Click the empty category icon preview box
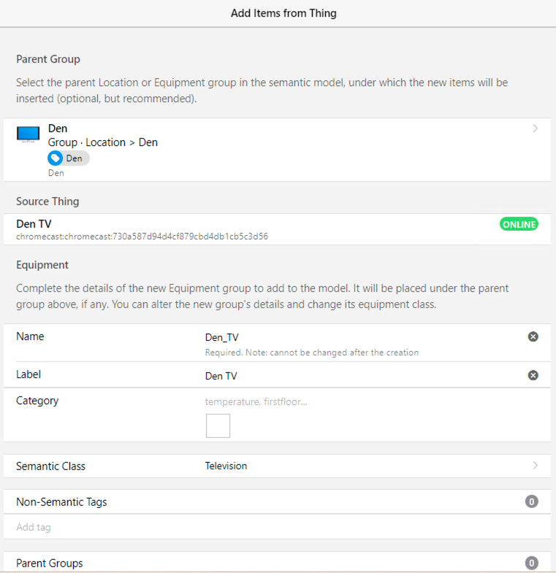Screen dimensions: 556x573 218,426
